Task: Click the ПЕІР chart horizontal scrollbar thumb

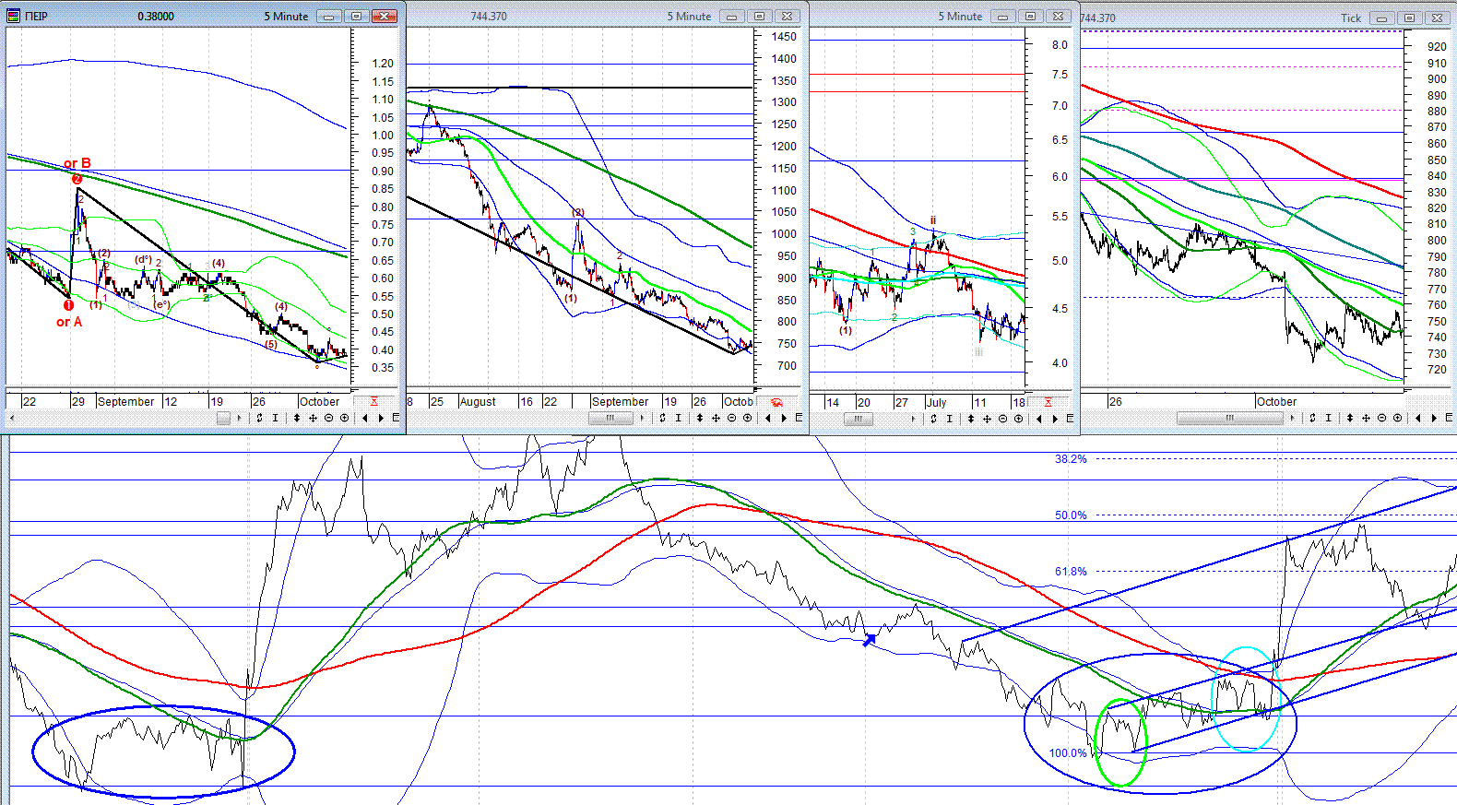Action: [x=223, y=418]
